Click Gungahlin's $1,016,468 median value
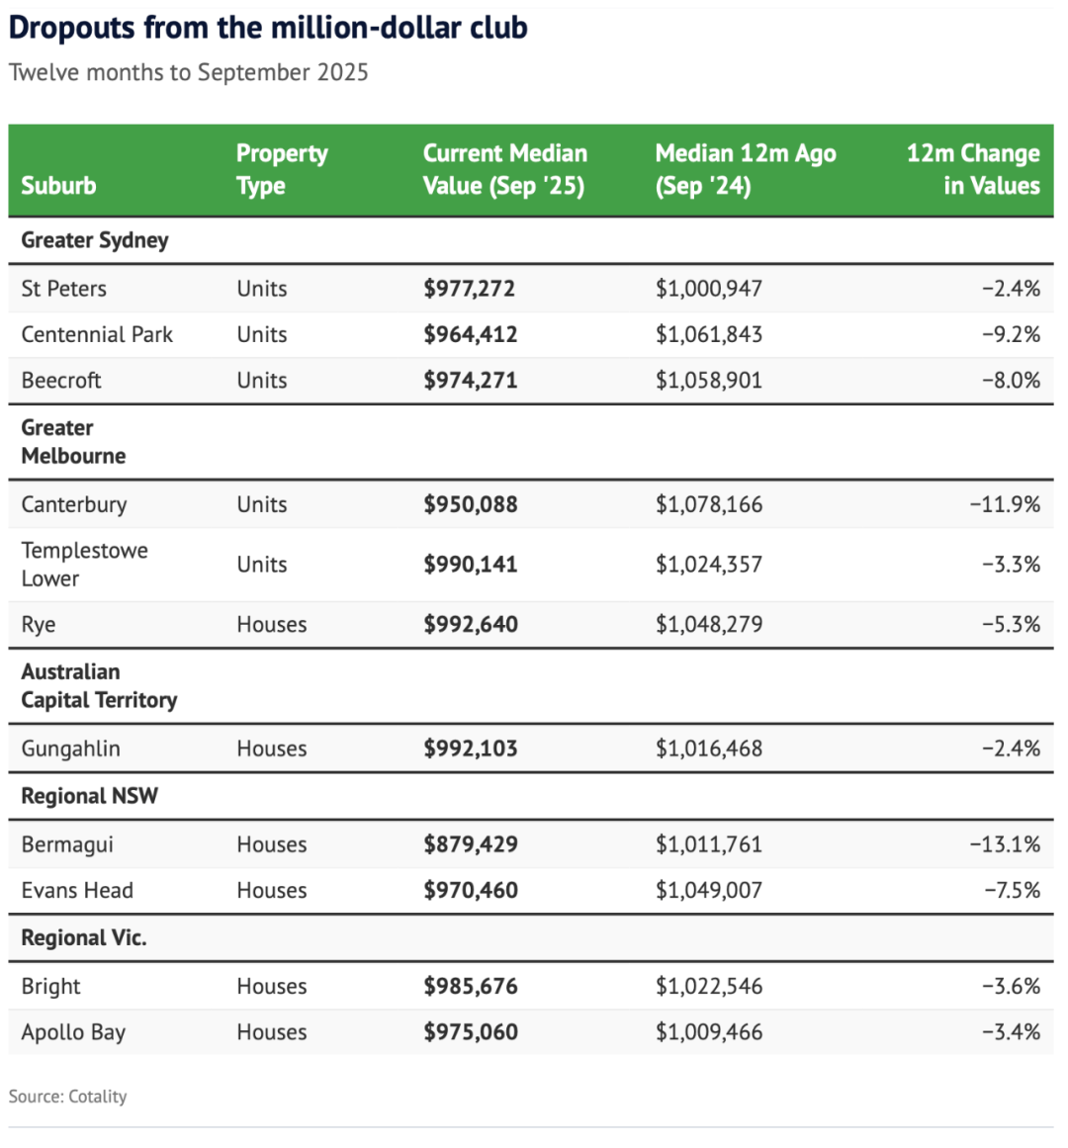This screenshot has height=1148, width=1068. (x=708, y=749)
